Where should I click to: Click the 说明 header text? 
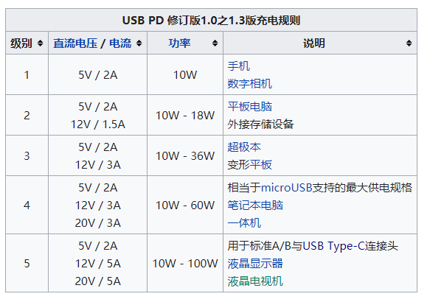coord(314,43)
